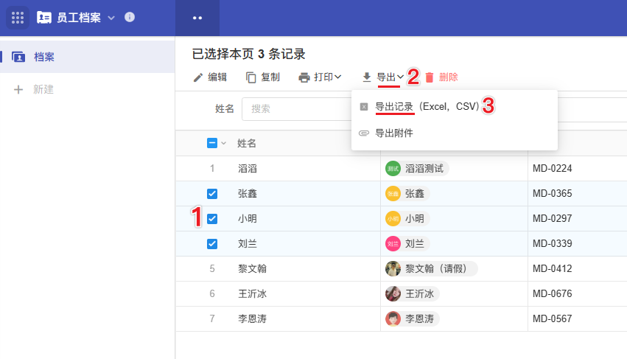This screenshot has height=359, width=627.
Task: Toggle the header select-all checkbox
Action: point(212,143)
